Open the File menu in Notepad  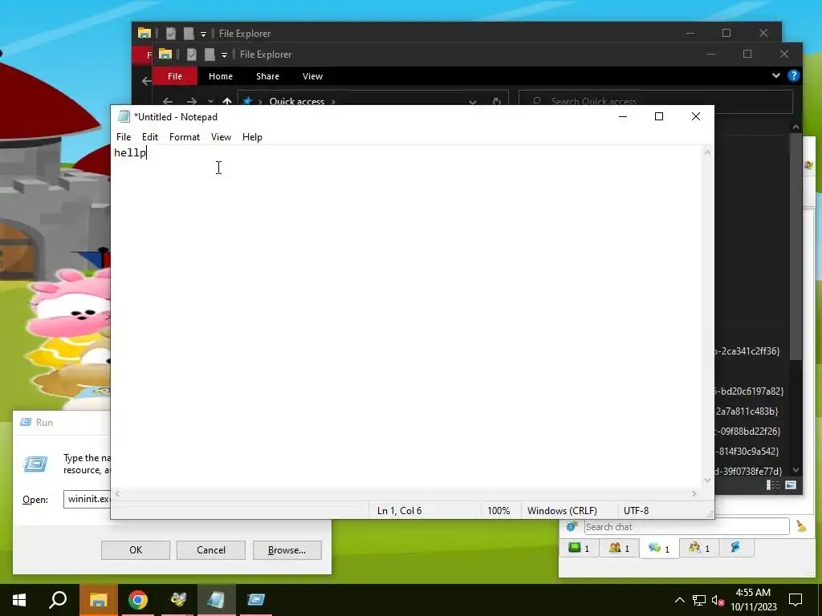click(124, 136)
